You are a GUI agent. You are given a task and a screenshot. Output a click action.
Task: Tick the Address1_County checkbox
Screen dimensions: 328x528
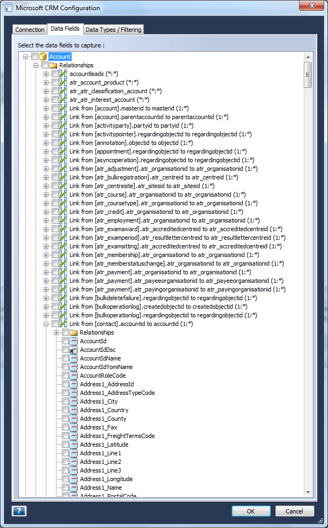pyautogui.click(x=66, y=419)
